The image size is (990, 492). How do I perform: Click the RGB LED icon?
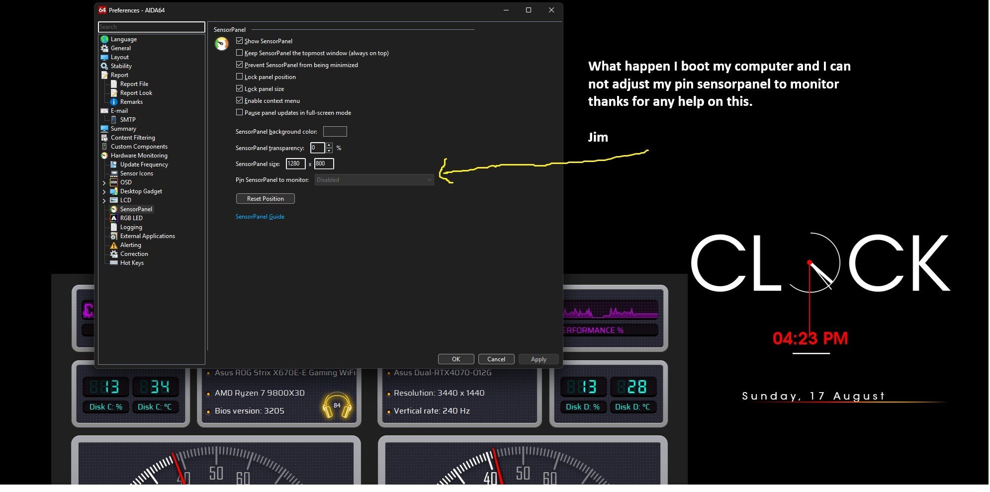pos(114,218)
